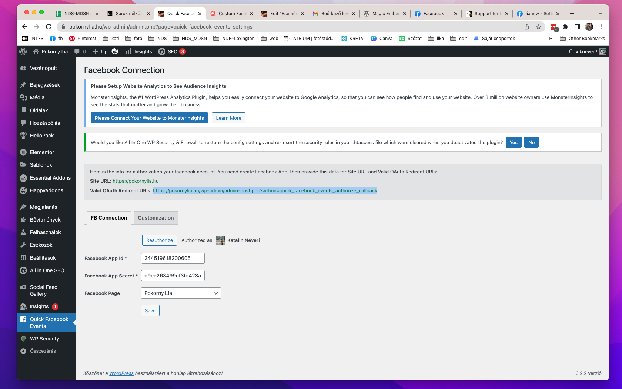Open the Other Bookmarks folder

582,39
